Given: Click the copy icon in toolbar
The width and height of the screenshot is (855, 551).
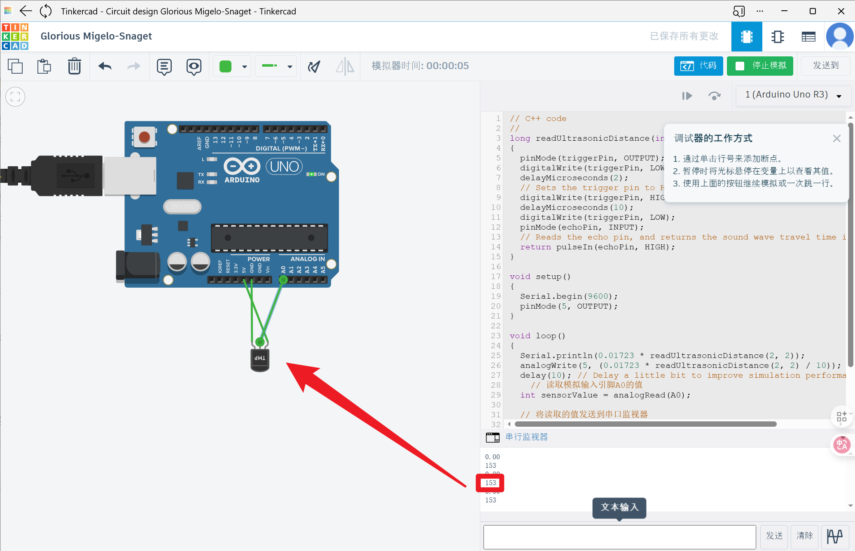Looking at the screenshot, I should pos(15,66).
